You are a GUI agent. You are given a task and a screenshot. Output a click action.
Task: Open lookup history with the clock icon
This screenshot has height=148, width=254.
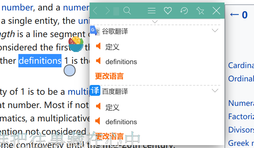click(x=184, y=11)
